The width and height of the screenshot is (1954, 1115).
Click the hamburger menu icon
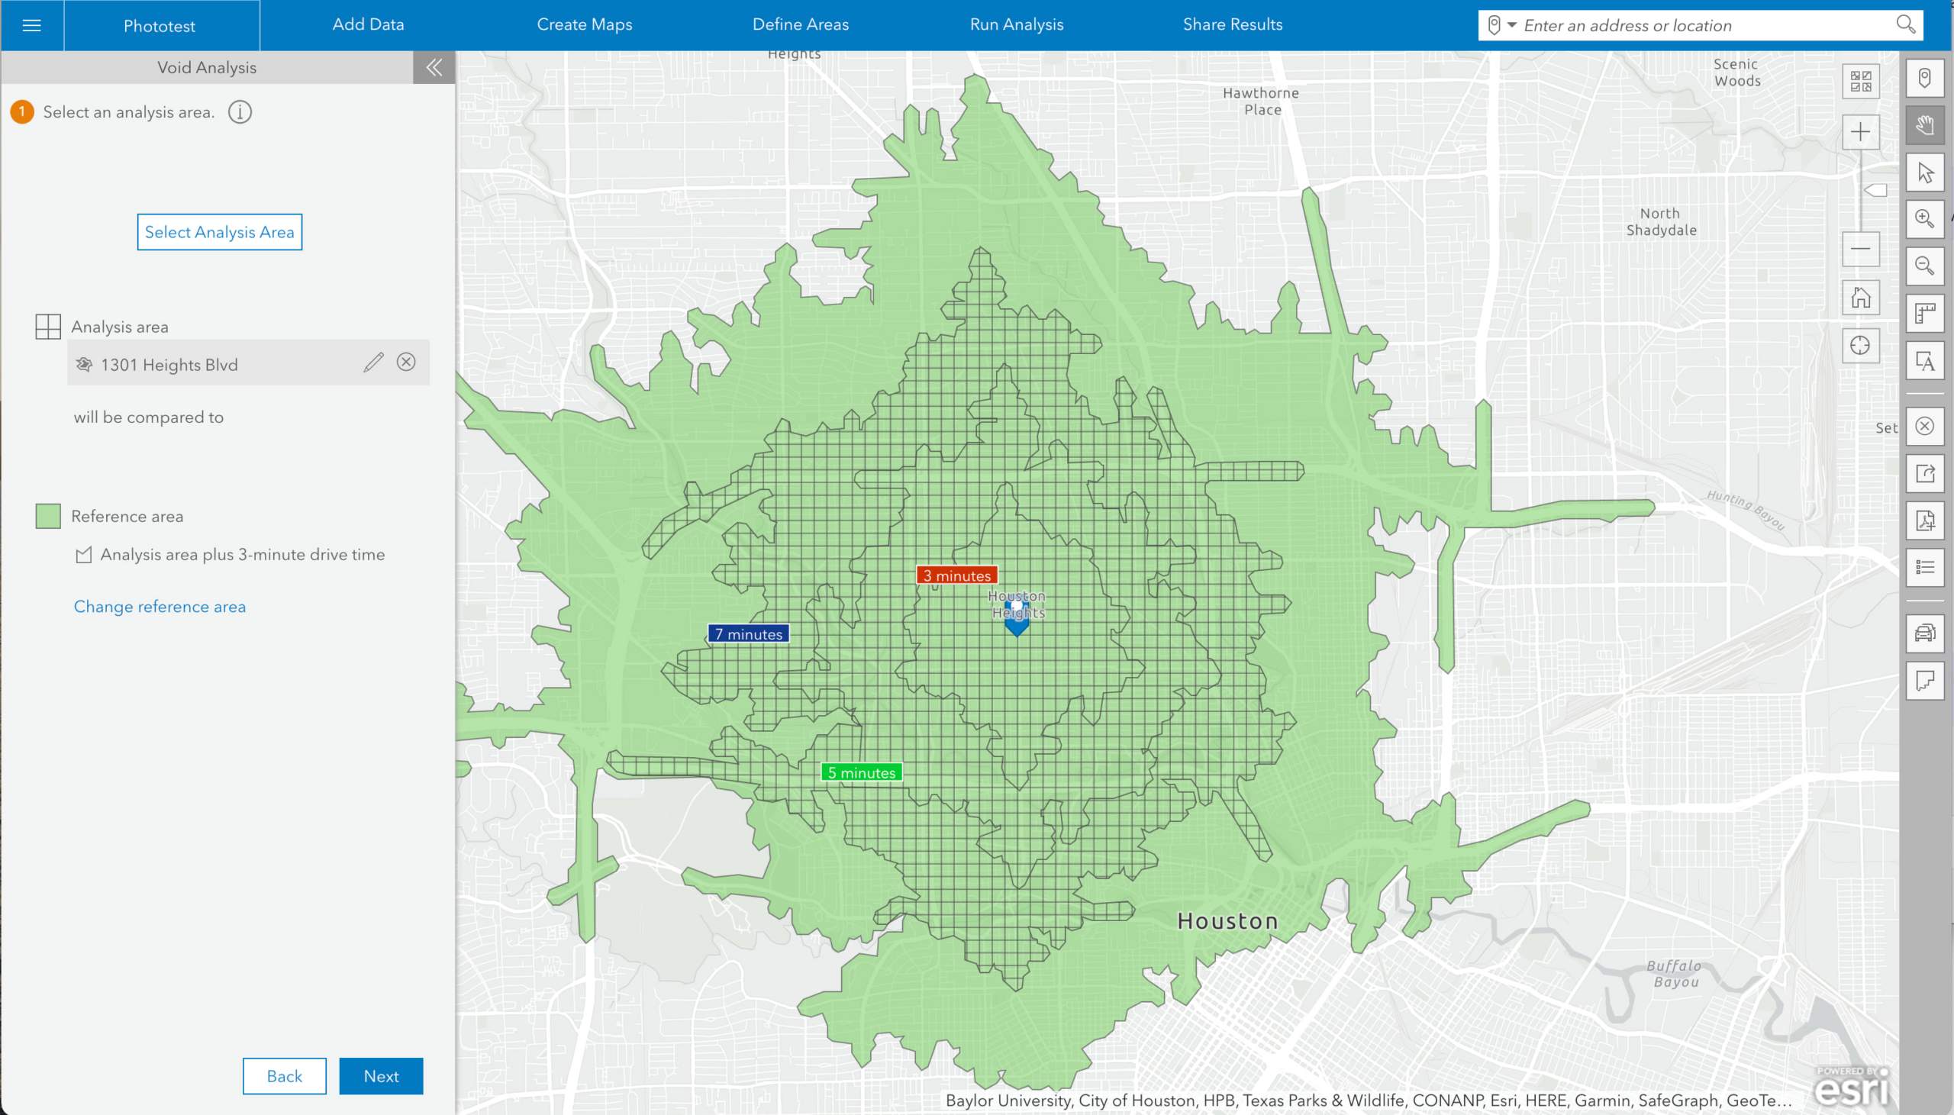tap(32, 24)
